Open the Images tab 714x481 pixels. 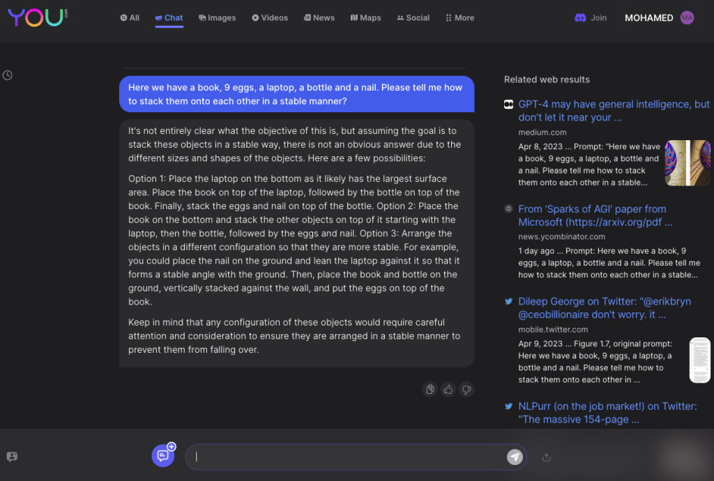pyautogui.click(x=218, y=17)
